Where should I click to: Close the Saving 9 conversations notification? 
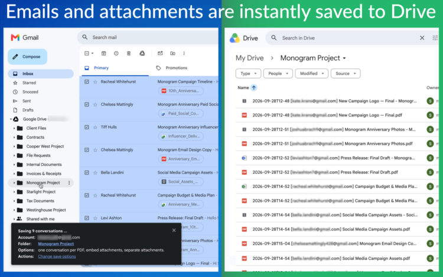174,230
